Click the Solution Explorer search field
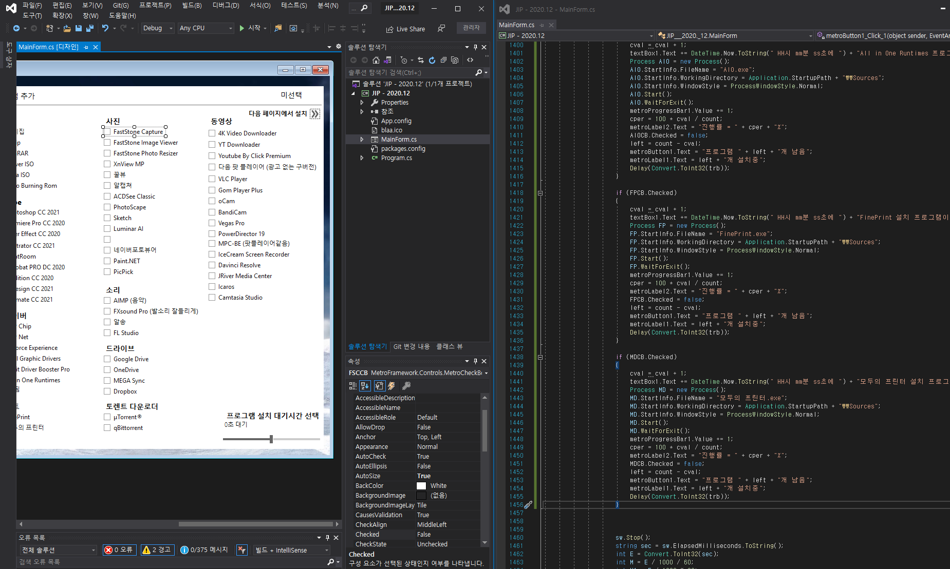 (411, 73)
